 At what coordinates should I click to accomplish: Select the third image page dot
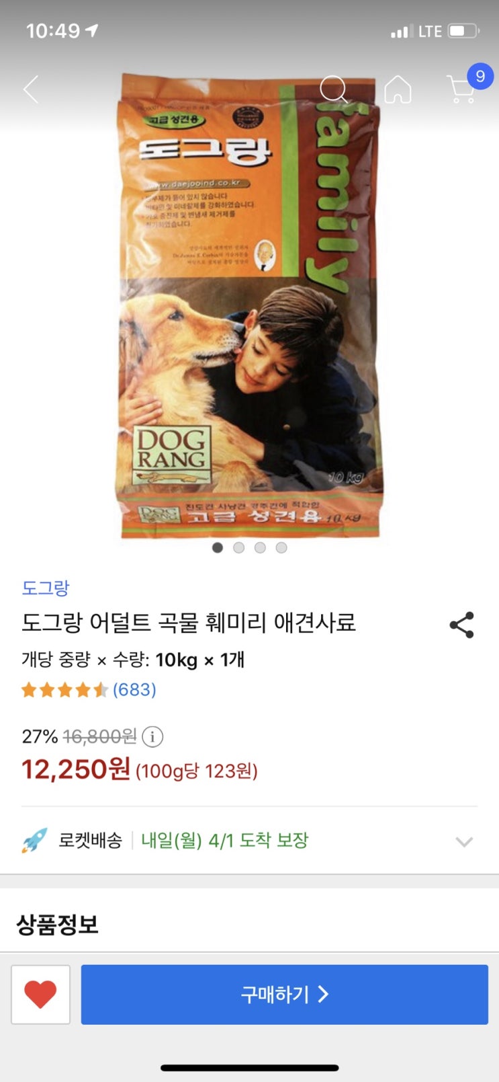260,548
